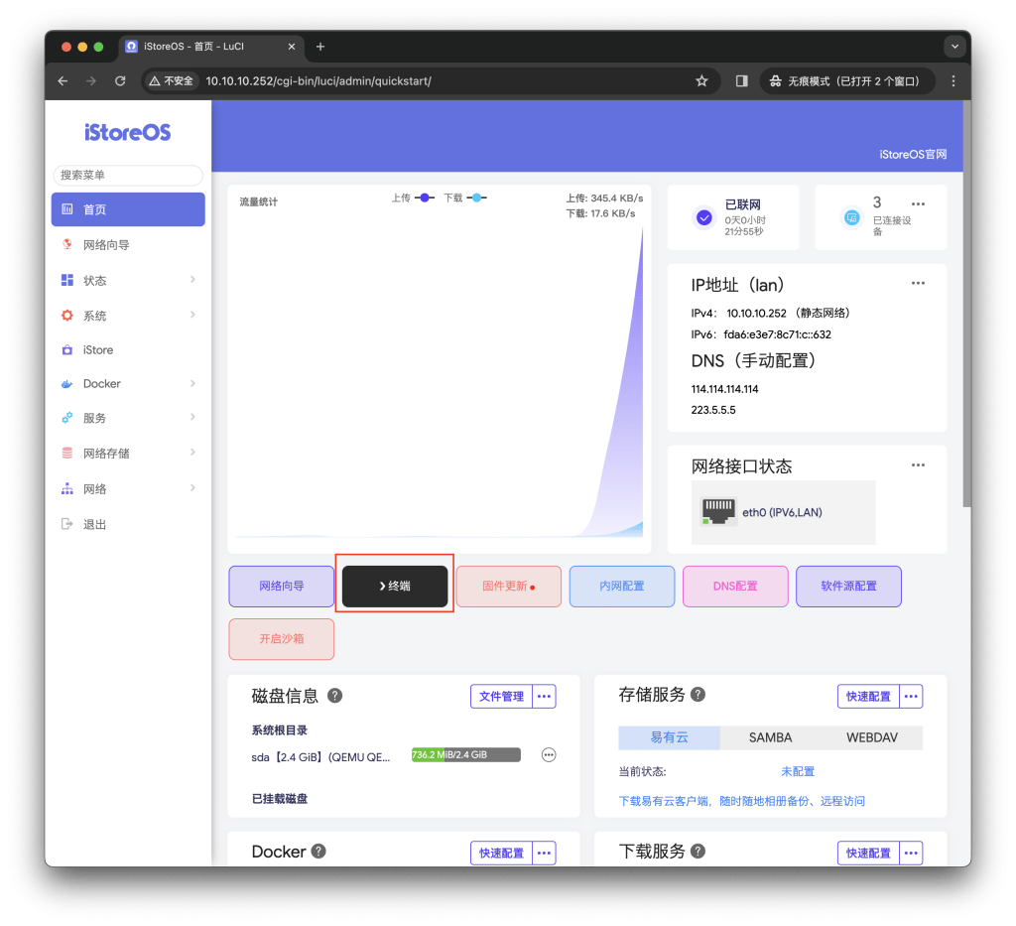Switch to the SAMBA tab

tap(770, 737)
